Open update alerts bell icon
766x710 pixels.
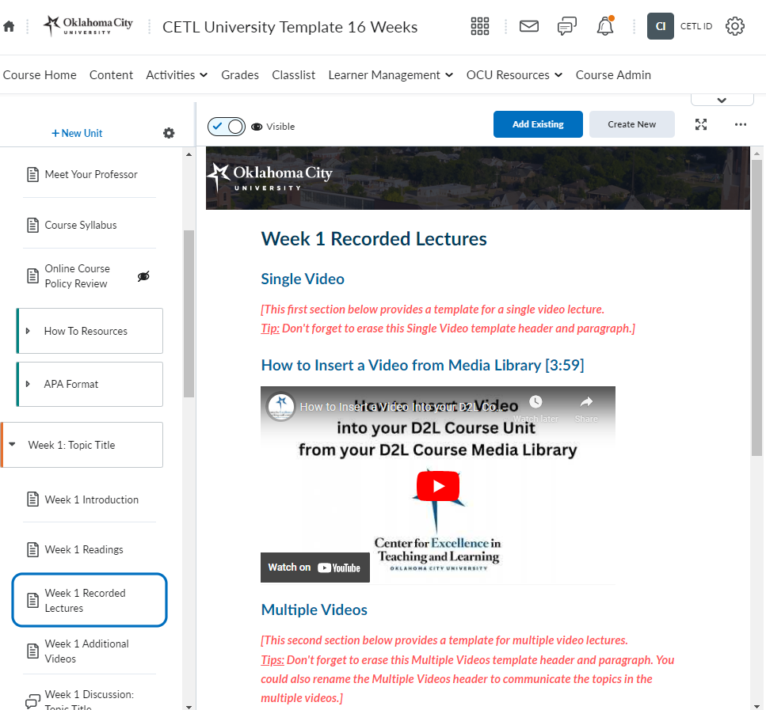(605, 26)
